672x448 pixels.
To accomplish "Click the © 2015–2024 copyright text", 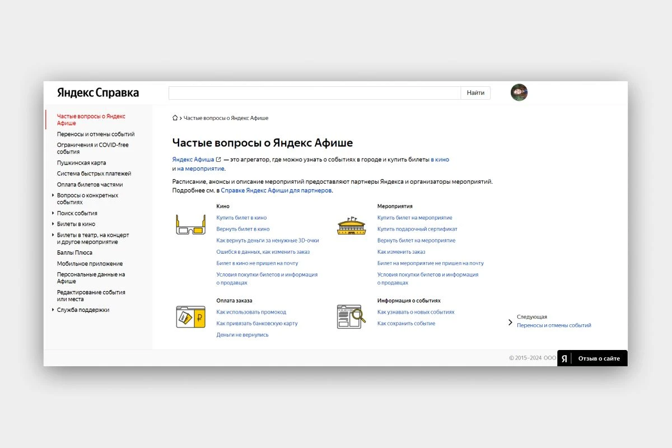I will 533,358.
